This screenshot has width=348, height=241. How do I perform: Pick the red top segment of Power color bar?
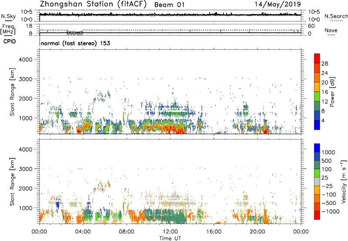click(317, 59)
